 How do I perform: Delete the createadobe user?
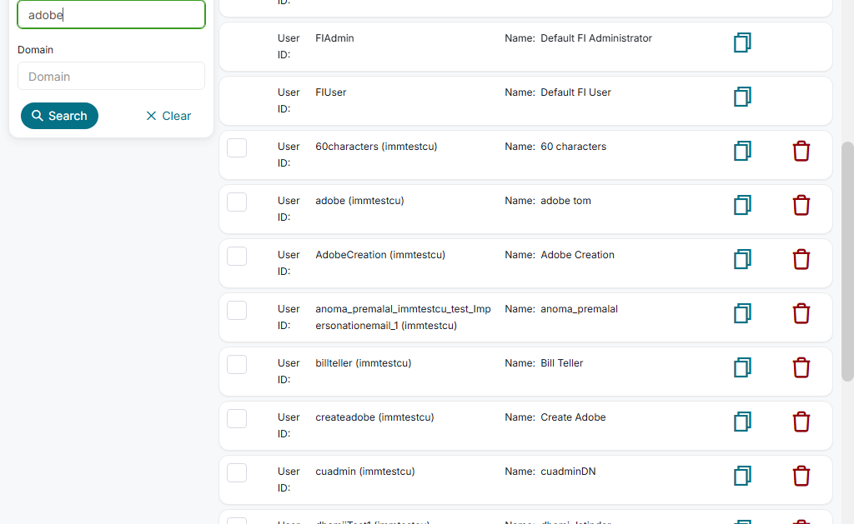pyautogui.click(x=801, y=422)
